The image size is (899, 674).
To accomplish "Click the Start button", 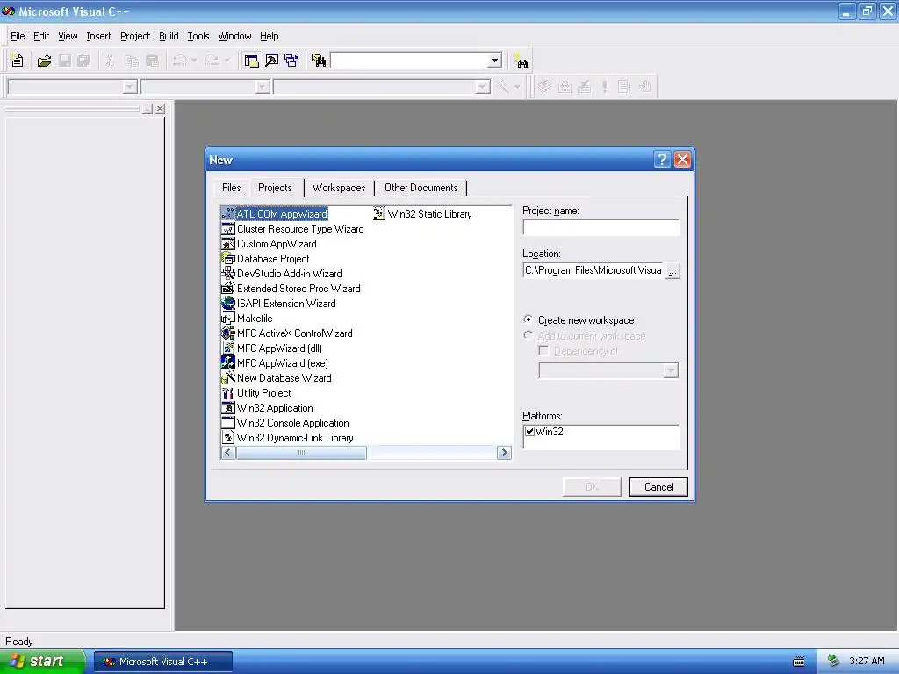I will pos(42,662).
